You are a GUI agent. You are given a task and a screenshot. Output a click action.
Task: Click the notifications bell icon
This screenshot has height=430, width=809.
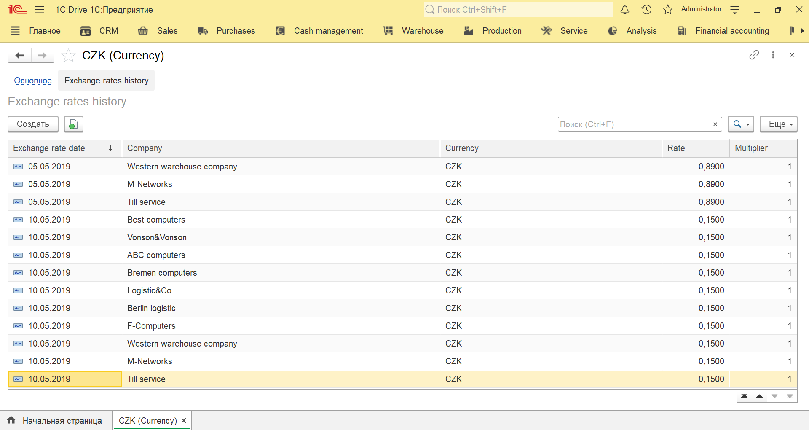tap(625, 10)
